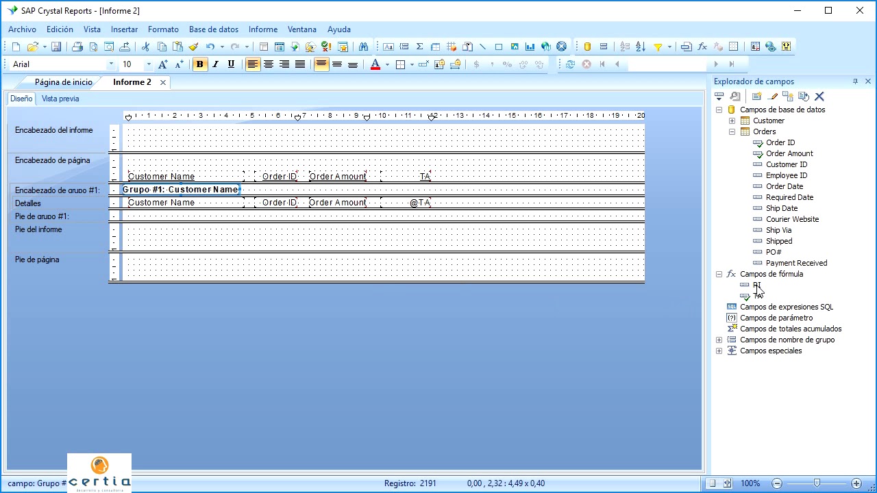Viewport: 877px width, 493px height.
Task: Close the Informe 2 tab
Action: coord(163,82)
